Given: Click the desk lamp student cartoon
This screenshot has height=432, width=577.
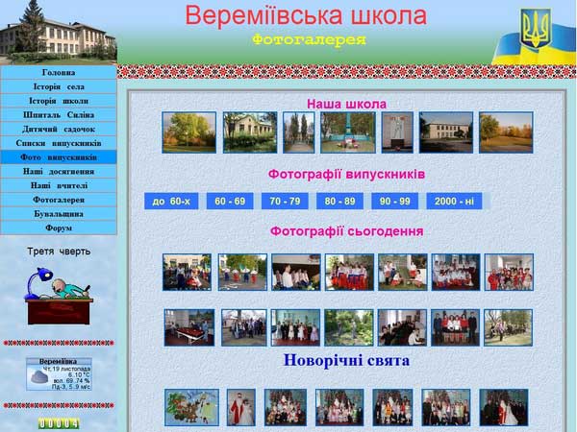Looking at the screenshot, I should [x=60, y=297].
